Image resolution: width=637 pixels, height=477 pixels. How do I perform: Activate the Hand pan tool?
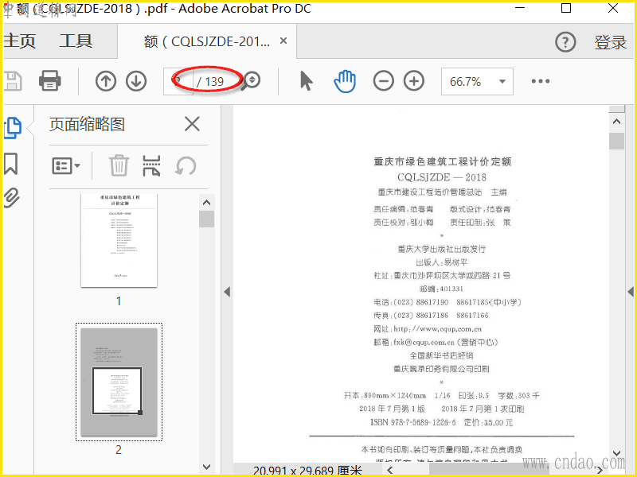coord(345,81)
